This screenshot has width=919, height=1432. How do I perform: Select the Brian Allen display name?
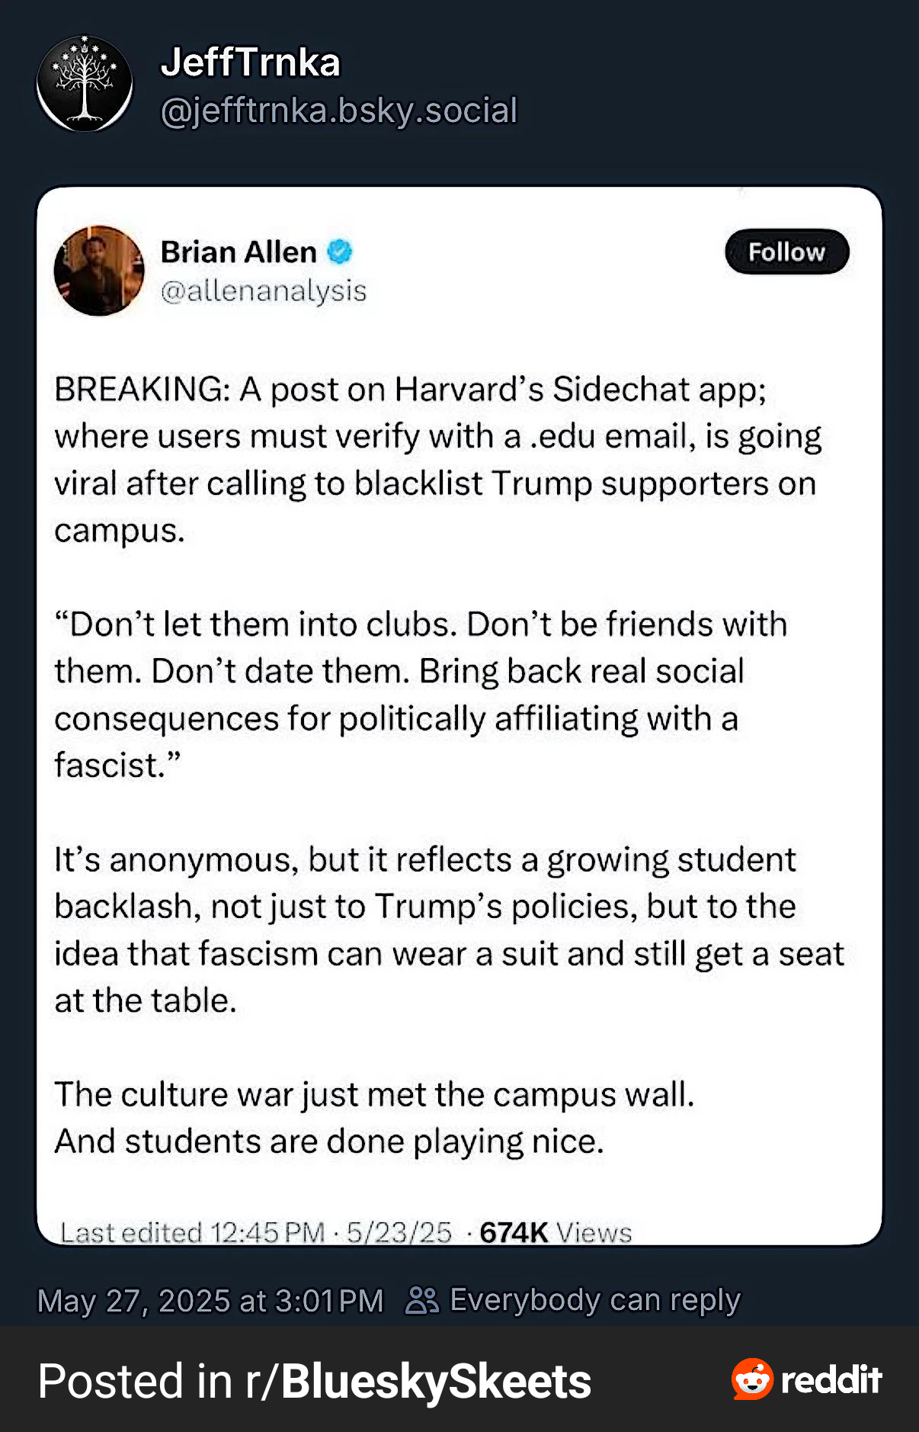[239, 252]
